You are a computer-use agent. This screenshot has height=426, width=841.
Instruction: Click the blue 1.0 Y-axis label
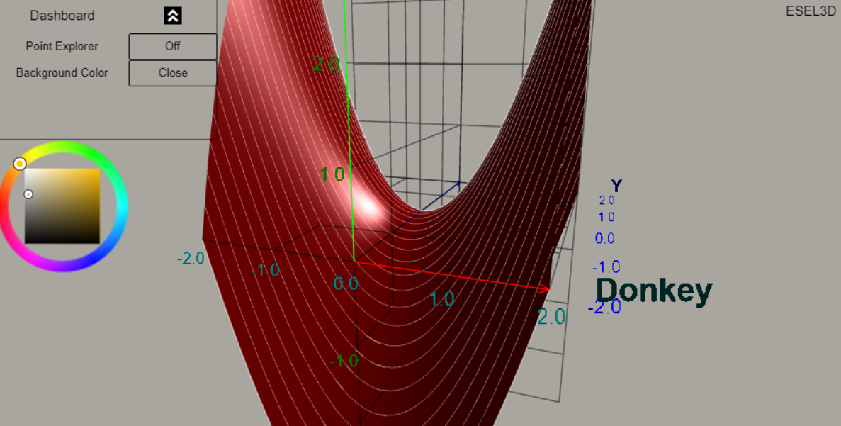click(606, 218)
